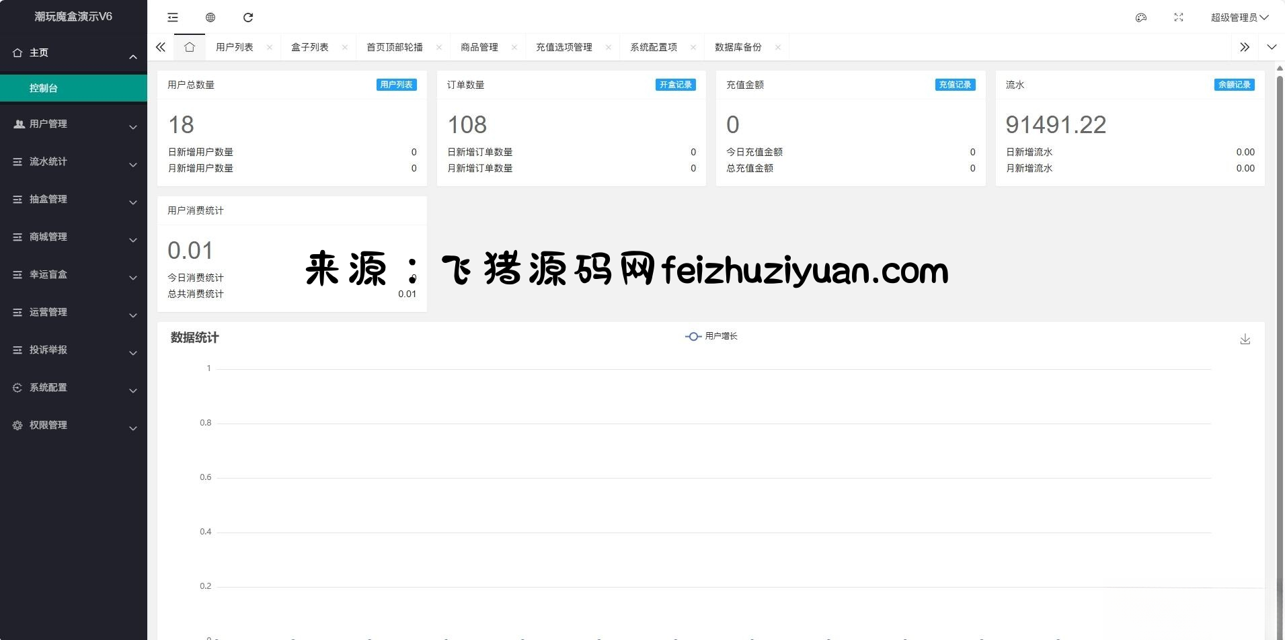The height and width of the screenshot is (640, 1285).
Task: Open the theme palette icon
Action: coord(1140,17)
